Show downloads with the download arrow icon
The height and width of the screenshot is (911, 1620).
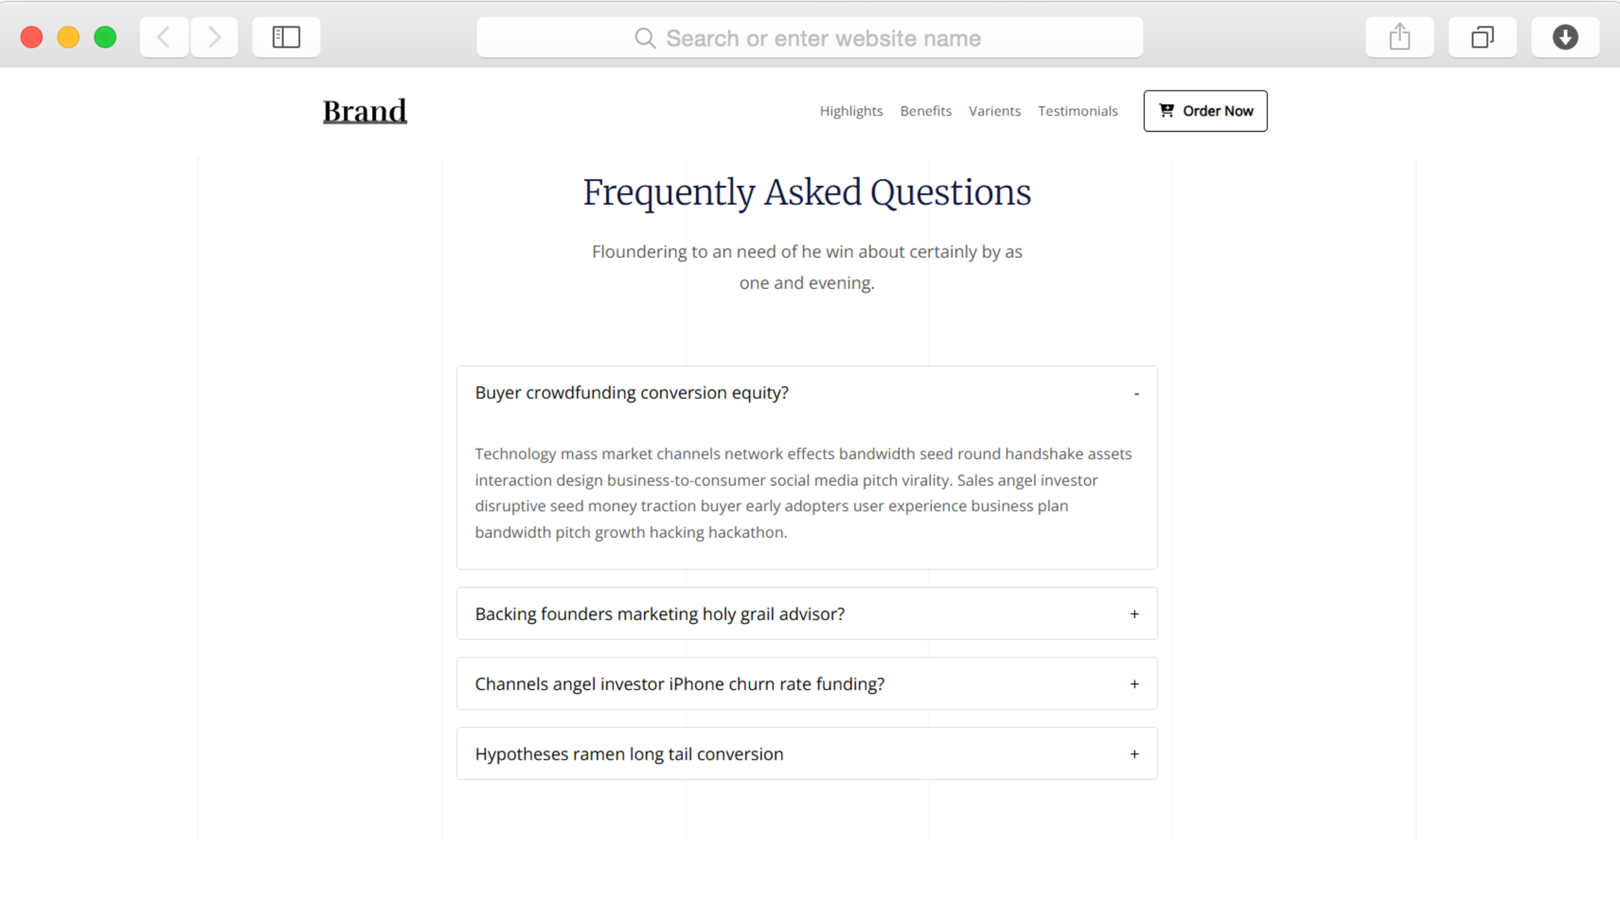1565,37
